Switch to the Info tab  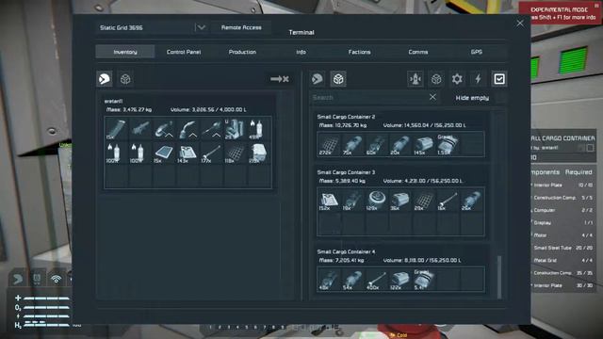click(x=301, y=52)
